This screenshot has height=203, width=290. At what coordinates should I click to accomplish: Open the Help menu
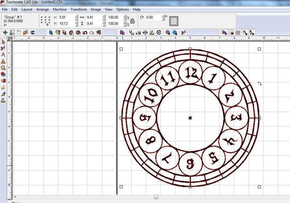coord(137,9)
